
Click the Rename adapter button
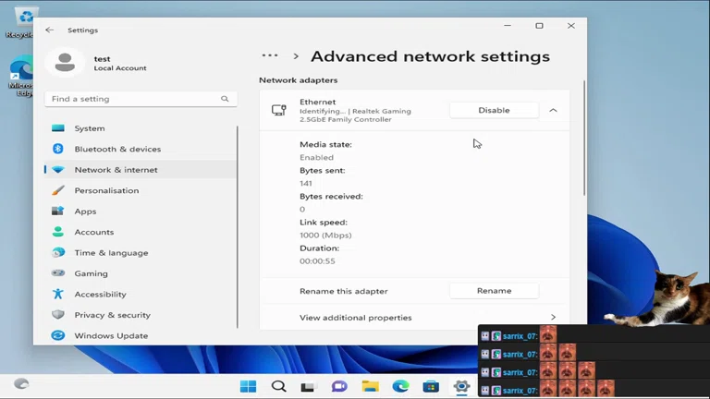(494, 290)
